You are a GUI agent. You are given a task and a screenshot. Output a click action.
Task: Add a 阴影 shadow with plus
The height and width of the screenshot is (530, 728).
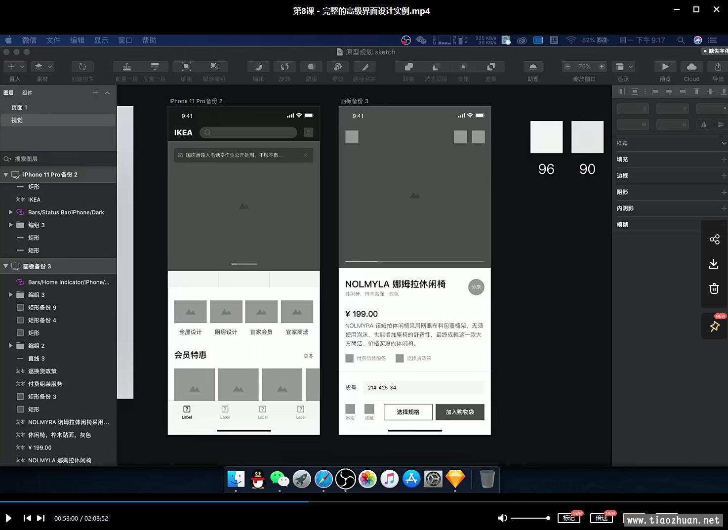click(724, 192)
